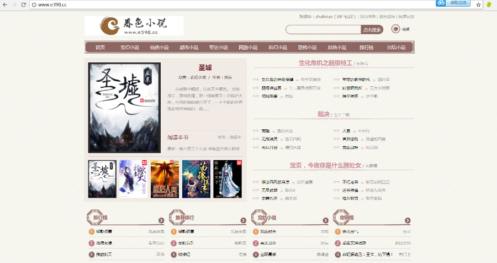This screenshot has height=263, width=497.
Task: Click the bullet icon before 人皇
Action: (337, 131)
